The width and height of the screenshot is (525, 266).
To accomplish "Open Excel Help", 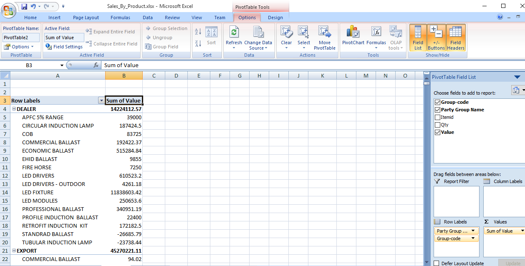I will click(500, 17).
